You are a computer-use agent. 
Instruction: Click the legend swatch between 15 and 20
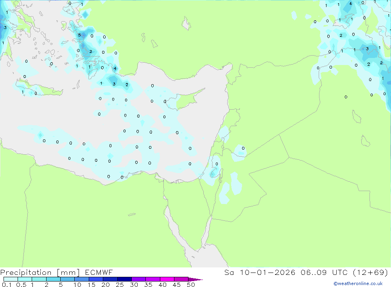click(96, 279)
